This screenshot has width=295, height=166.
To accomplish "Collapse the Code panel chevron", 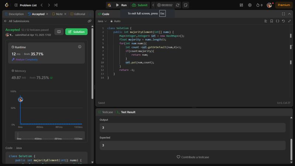I will pyautogui.click(x=289, y=14).
